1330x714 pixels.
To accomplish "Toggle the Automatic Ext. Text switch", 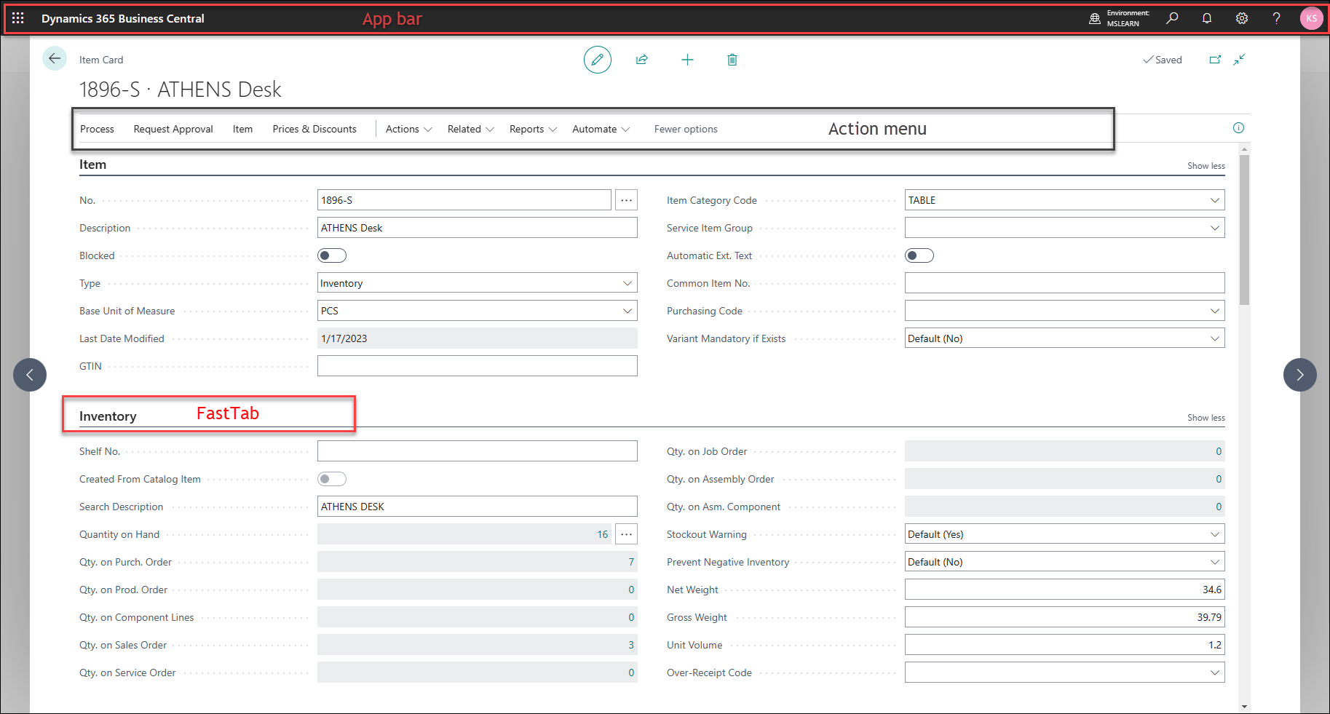I will (x=919, y=255).
